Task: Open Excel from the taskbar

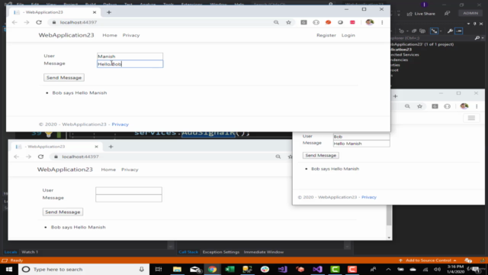Action: pyautogui.click(x=230, y=269)
